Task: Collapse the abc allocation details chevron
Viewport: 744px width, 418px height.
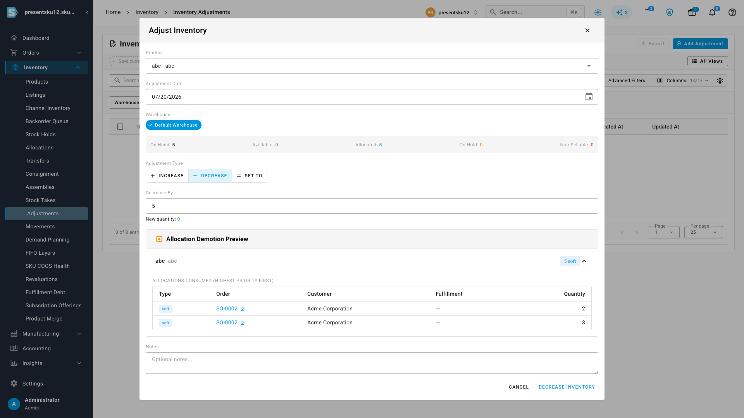Action: (x=584, y=261)
